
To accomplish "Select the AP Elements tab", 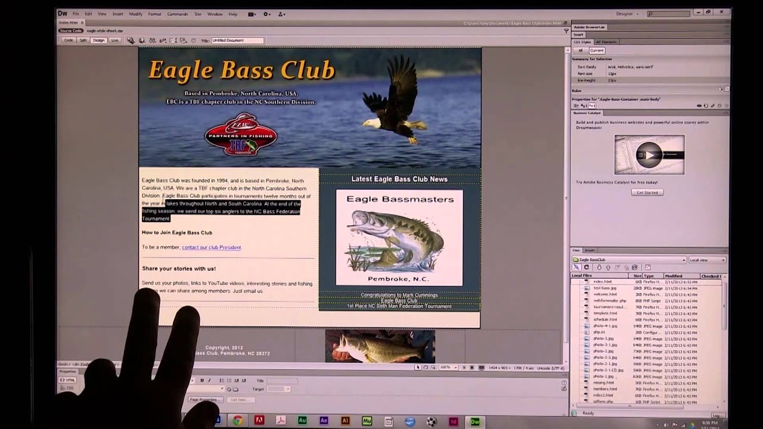I will tap(606, 42).
